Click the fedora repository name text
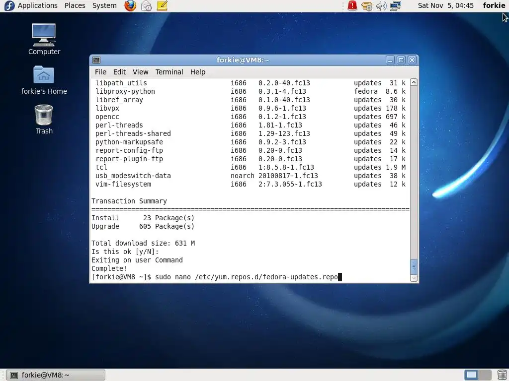Image resolution: width=509 pixels, height=381 pixels. click(365, 91)
